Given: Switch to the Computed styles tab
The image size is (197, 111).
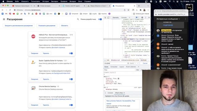Looking at the screenshot, I should coord(114,67).
